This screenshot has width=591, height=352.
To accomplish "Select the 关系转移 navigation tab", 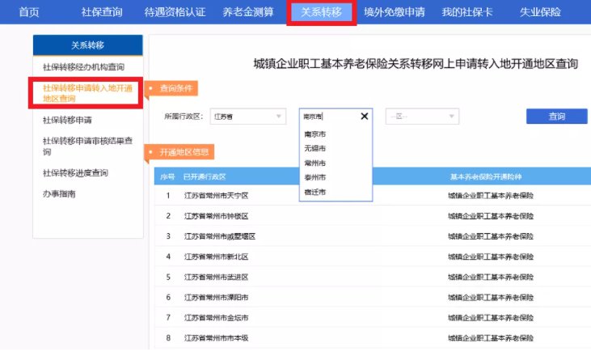I will (321, 12).
